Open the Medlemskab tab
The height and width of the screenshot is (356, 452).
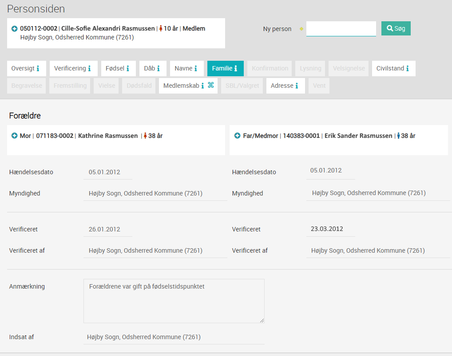(188, 86)
